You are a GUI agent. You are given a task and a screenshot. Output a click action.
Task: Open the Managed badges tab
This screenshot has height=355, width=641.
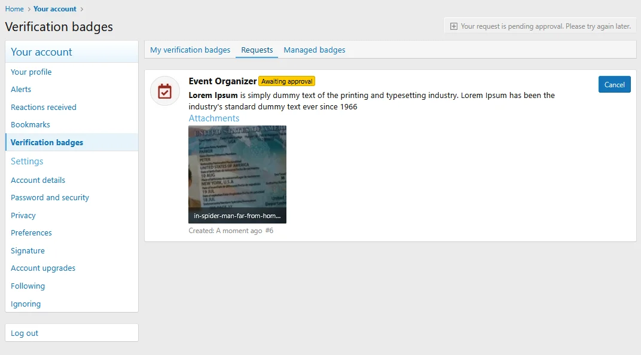[315, 50]
